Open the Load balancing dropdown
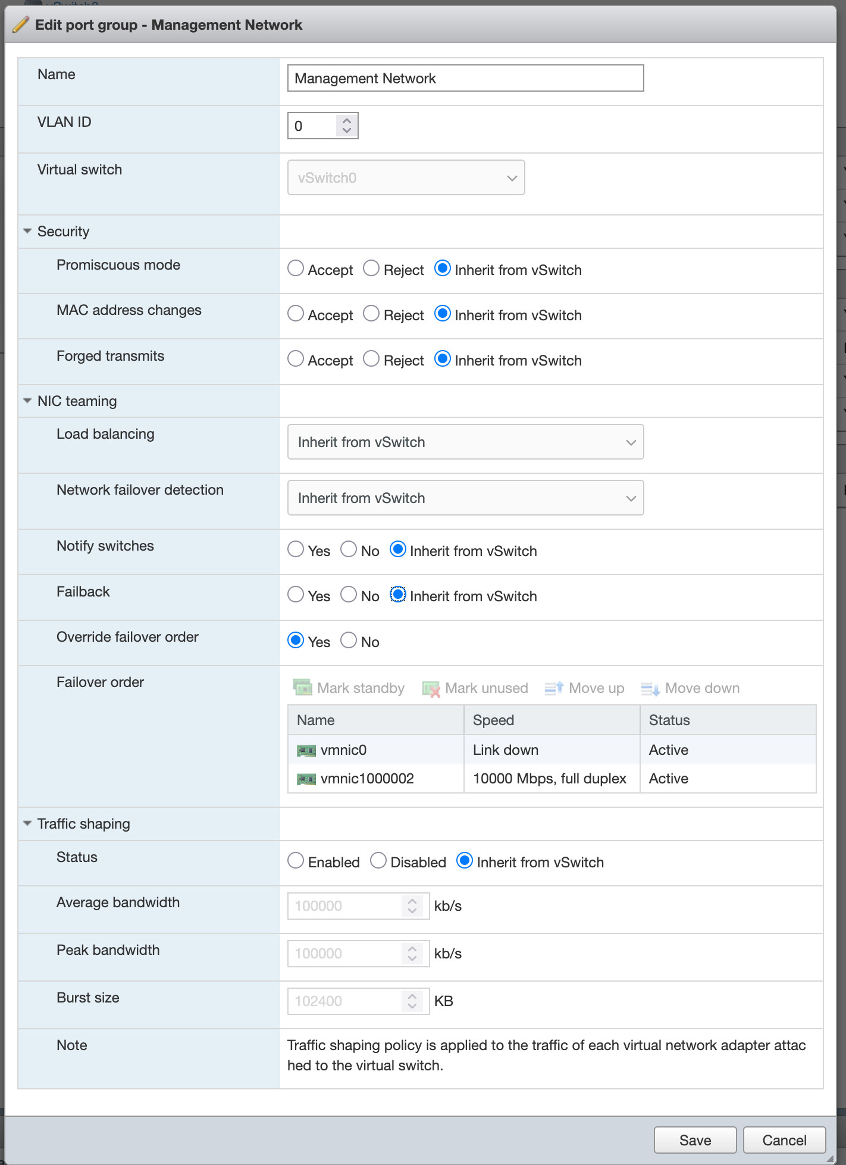Image resolution: width=846 pixels, height=1165 pixels. (465, 442)
